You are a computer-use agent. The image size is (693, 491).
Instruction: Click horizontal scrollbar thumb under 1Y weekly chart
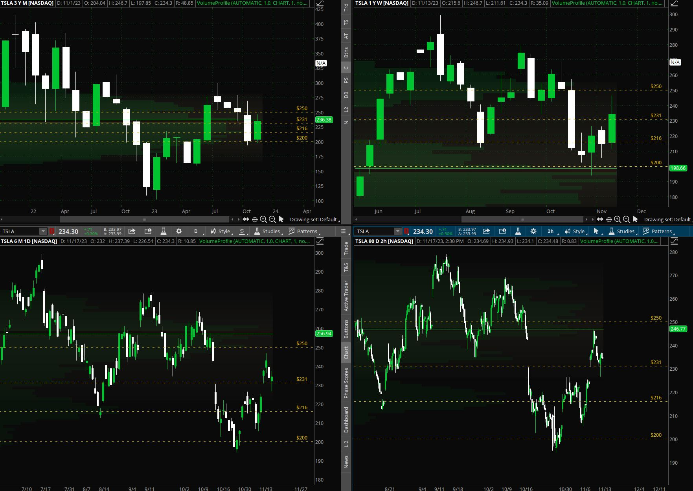click(522, 219)
